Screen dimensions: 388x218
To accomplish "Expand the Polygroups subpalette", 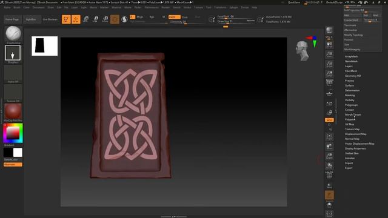I will pyautogui.click(x=351, y=105).
